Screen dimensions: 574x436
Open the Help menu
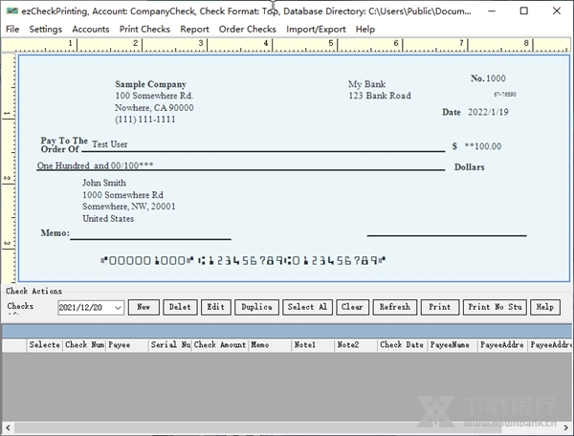click(x=365, y=29)
